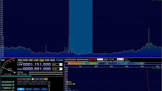Switch to CW mode

[47, 60]
